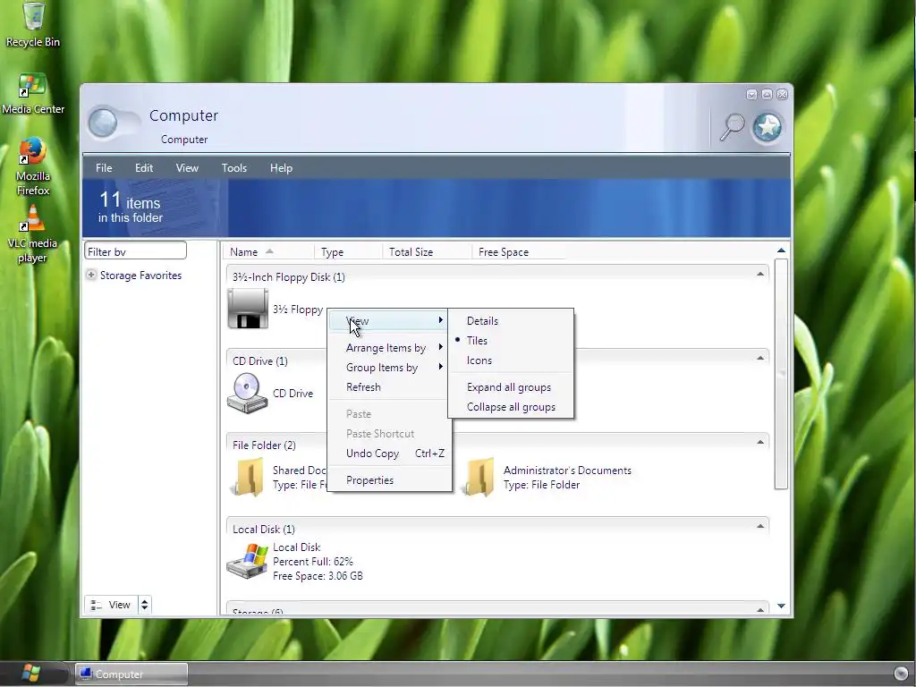Click the scrollbar up arrow
Image resolution: width=916 pixels, height=687 pixels.
point(781,250)
